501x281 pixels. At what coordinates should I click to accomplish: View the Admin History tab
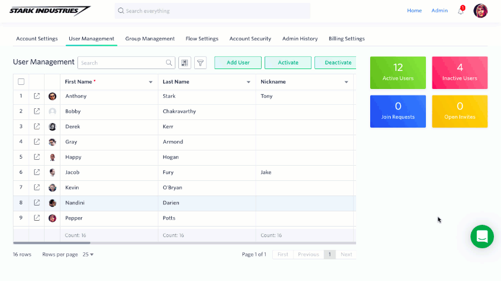(x=300, y=39)
